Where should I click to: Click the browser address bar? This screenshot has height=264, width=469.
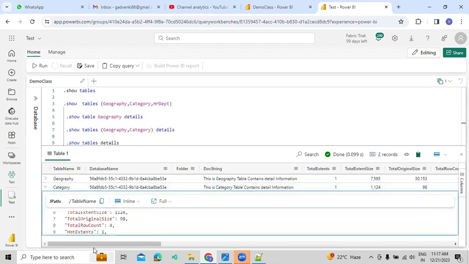[215, 22]
